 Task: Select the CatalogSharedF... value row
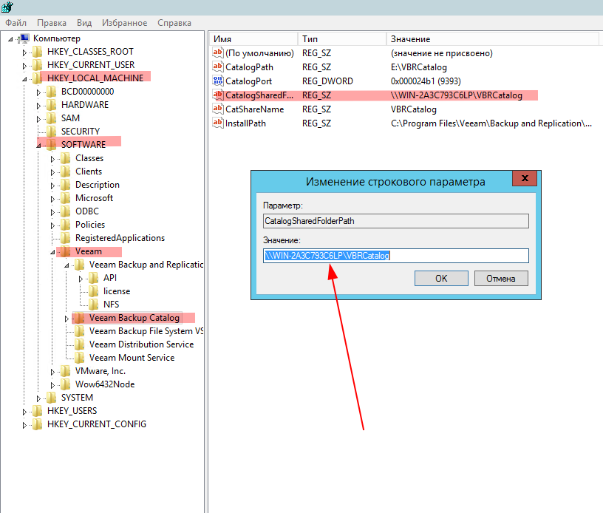[374, 95]
